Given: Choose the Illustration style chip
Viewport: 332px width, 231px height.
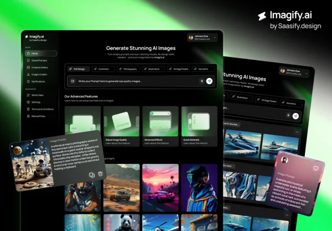Looking at the screenshot, I should 153,69.
